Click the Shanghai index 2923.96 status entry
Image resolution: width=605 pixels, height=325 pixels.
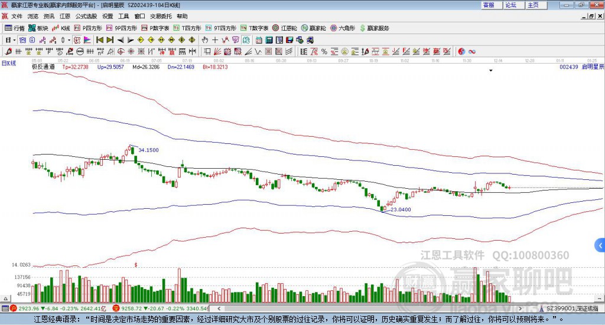click(x=58, y=308)
